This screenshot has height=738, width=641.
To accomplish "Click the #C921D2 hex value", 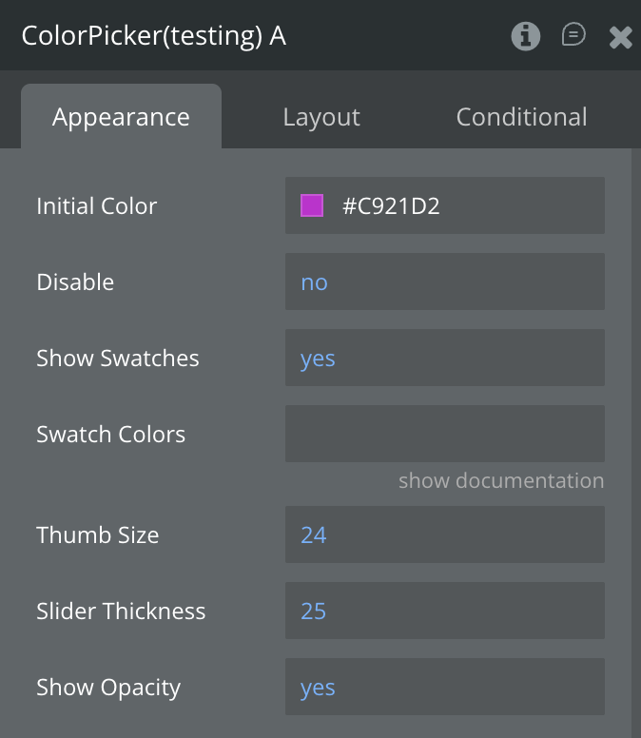I will pyautogui.click(x=391, y=206).
